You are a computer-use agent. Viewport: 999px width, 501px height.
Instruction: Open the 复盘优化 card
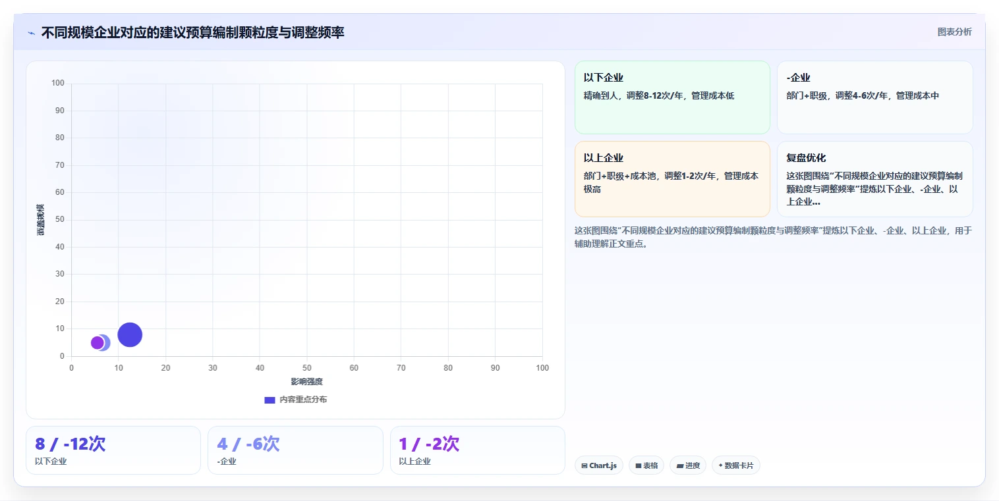[874, 179]
